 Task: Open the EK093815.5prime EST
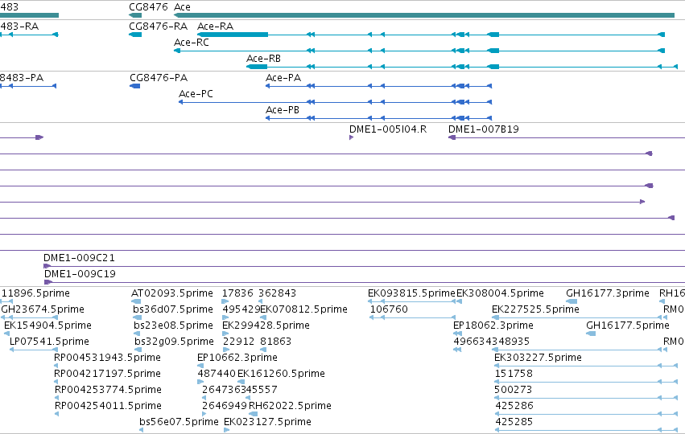click(x=411, y=293)
